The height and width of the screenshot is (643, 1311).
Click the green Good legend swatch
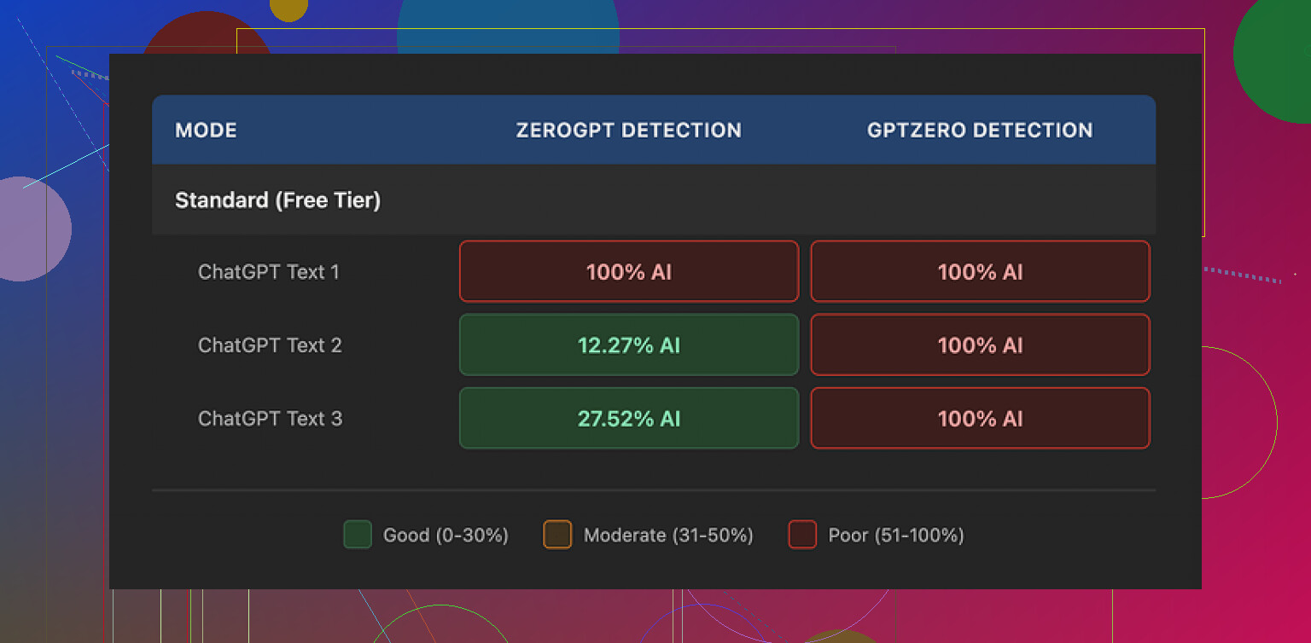tap(357, 535)
